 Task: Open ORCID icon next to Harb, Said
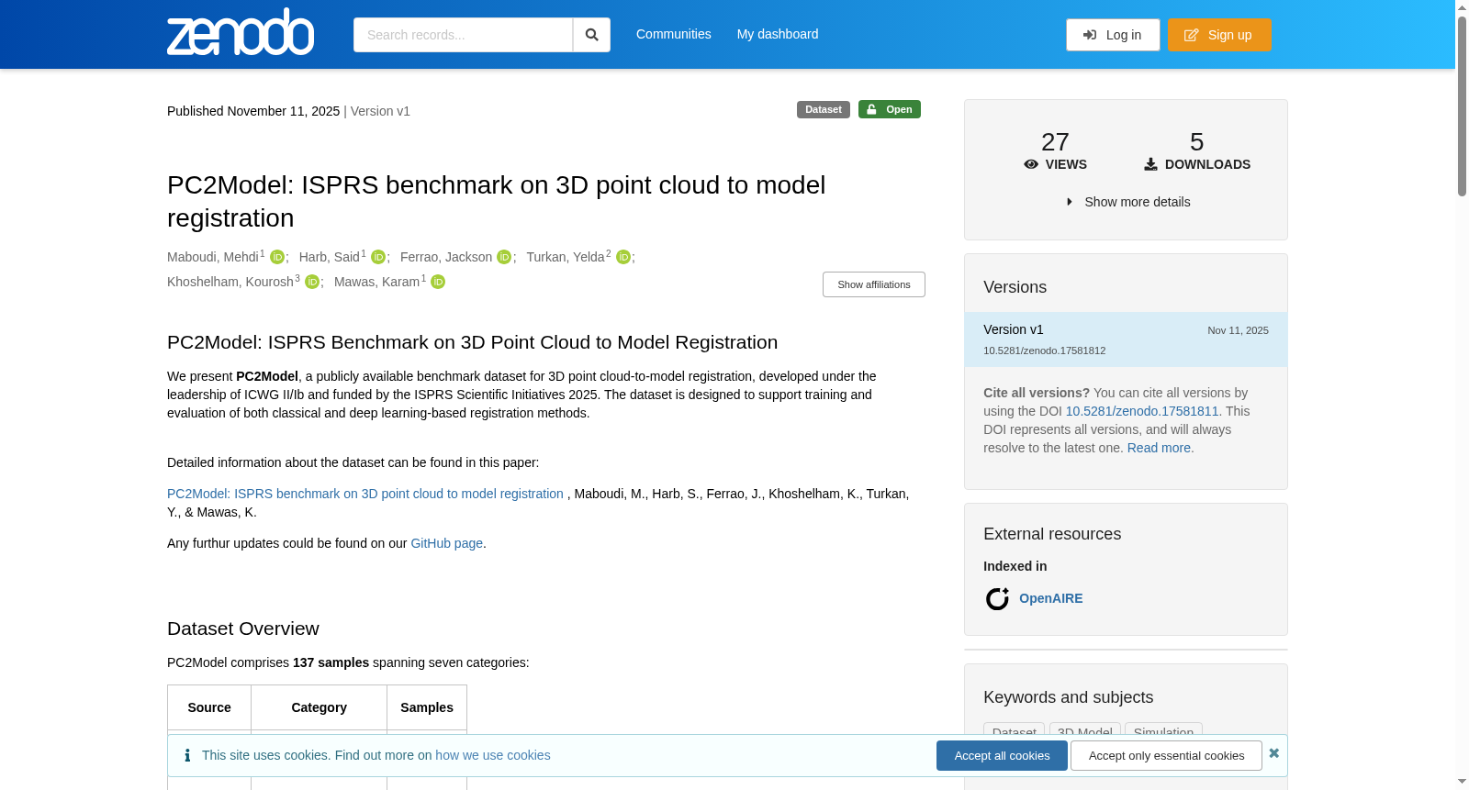378,257
